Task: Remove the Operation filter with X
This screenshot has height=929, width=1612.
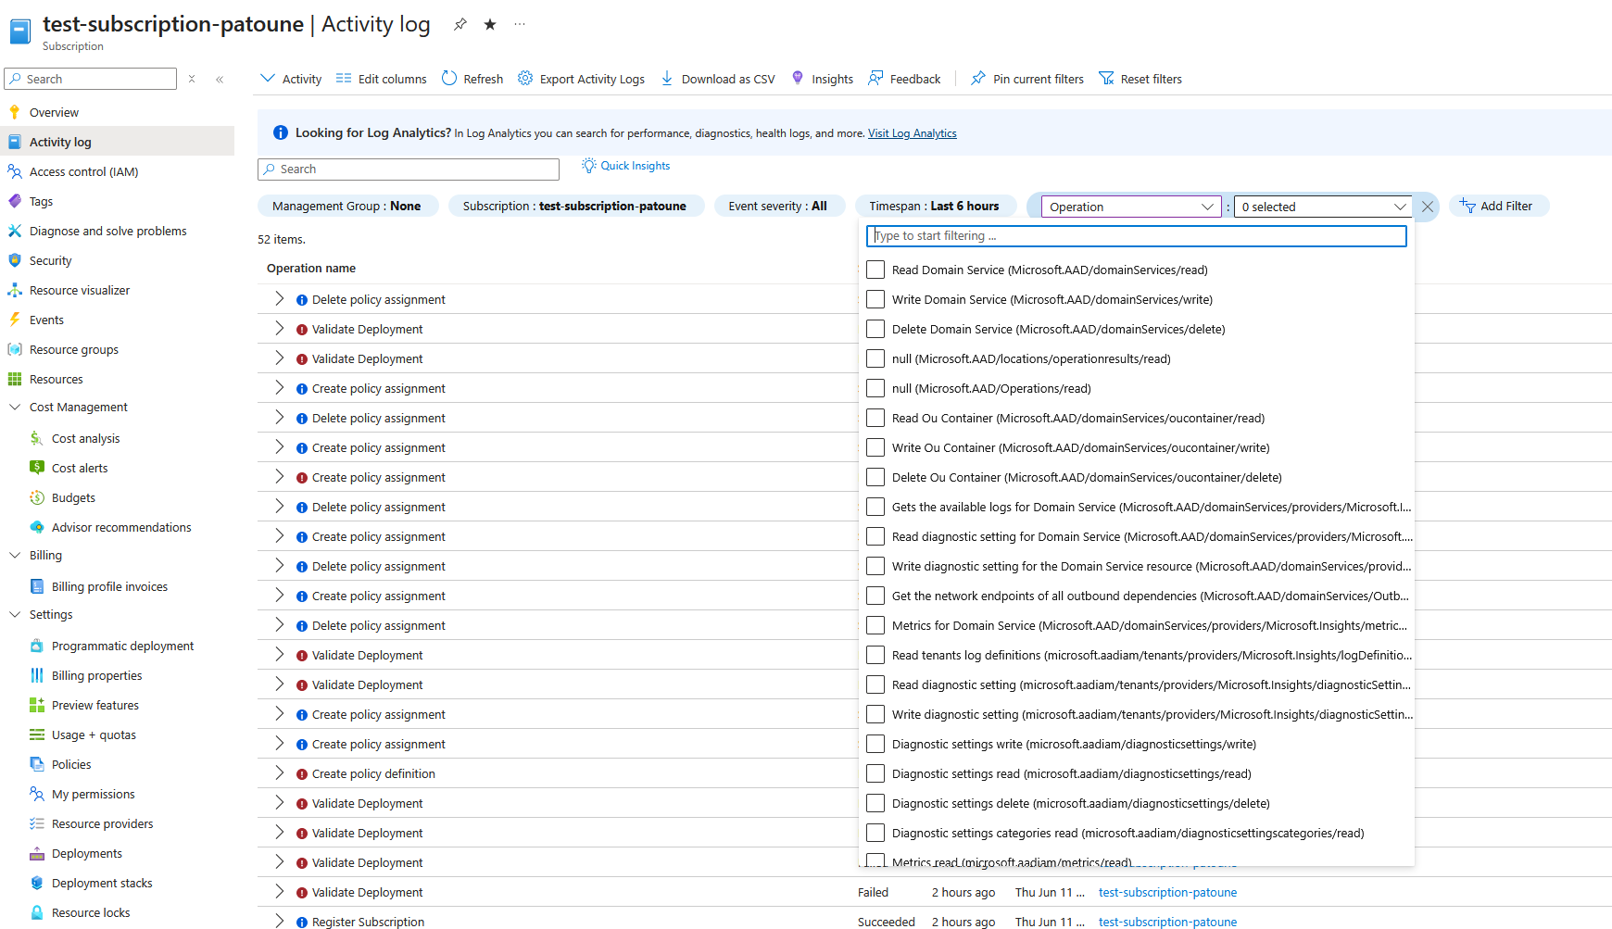Action: [x=1428, y=207]
